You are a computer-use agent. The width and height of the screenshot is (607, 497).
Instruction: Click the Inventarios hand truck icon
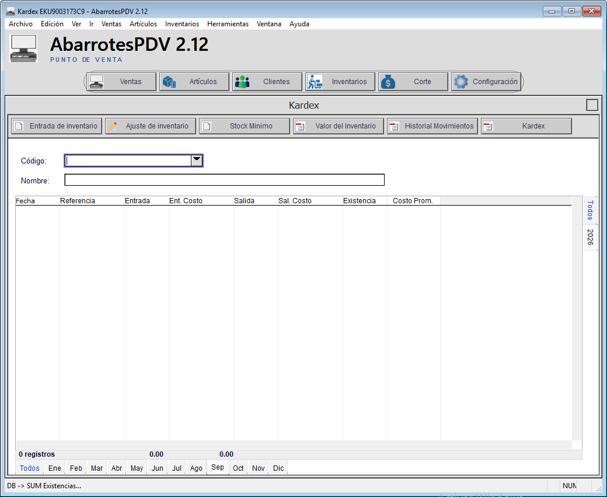315,82
